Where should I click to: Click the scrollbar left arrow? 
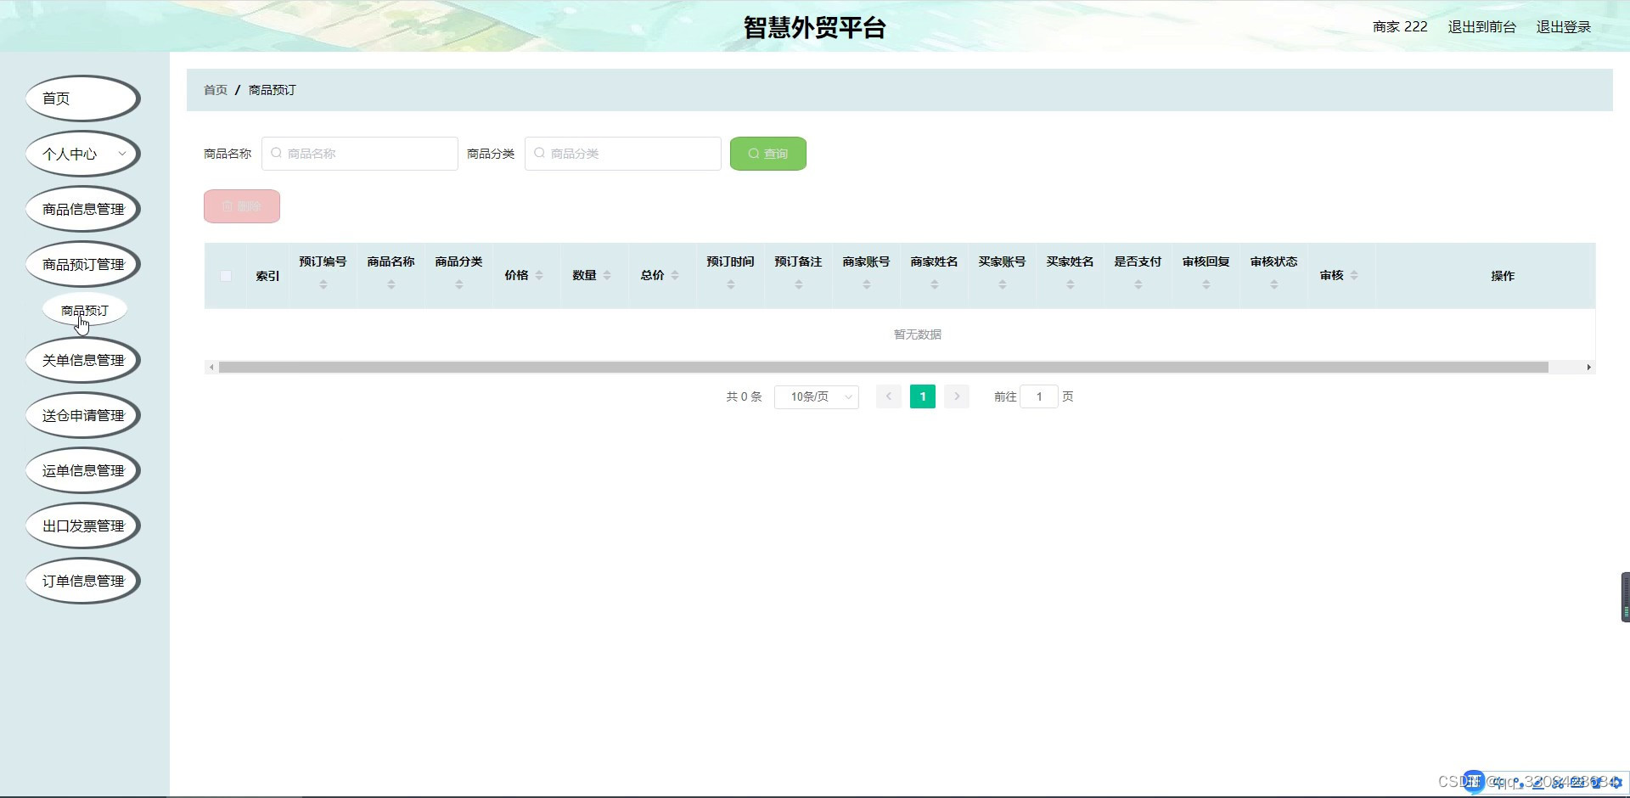coord(211,367)
